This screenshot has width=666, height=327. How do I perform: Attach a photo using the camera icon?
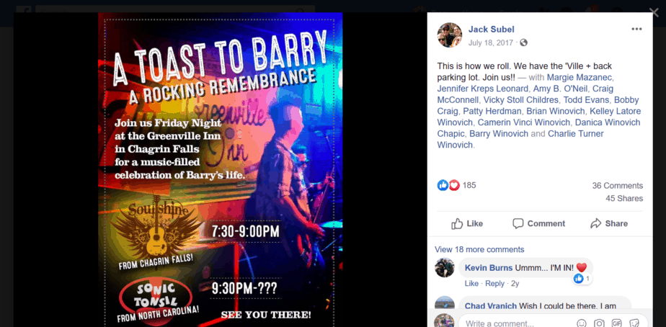[599, 323]
